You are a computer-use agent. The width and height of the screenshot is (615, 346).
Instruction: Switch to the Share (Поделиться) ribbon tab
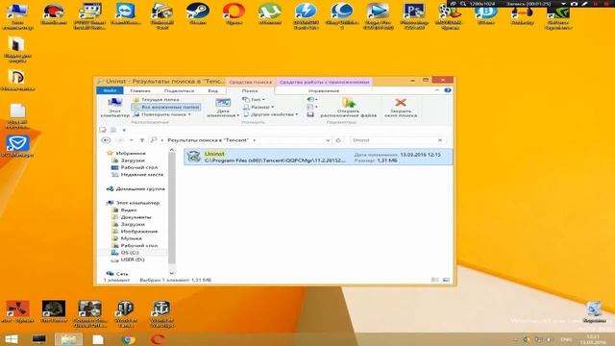pyautogui.click(x=180, y=90)
